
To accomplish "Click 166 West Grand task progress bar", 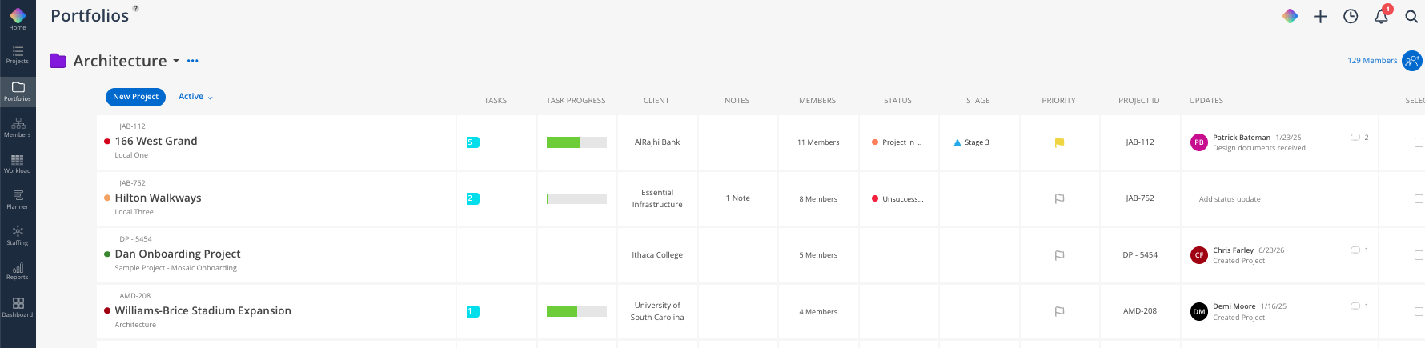I will coord(576,142).
